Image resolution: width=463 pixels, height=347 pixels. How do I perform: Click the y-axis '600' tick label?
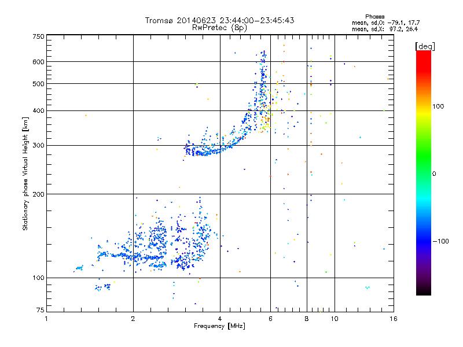38,62
